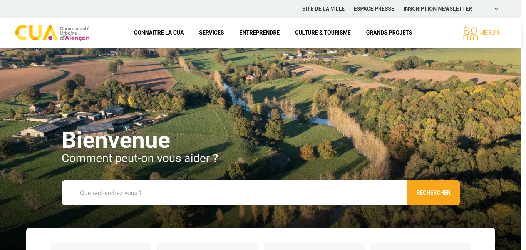
Task: Click the CUA Communauté Urbaine d'Alençon logo
Action: tap(52, 33)
